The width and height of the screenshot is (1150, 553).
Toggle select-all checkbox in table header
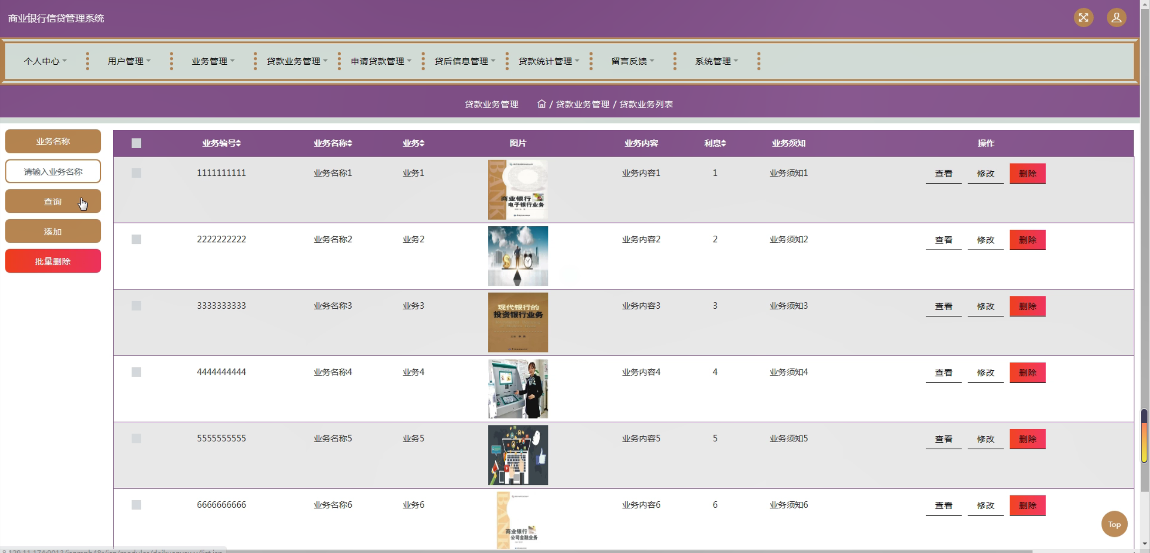136,143
